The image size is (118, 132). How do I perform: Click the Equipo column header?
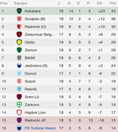21,3
